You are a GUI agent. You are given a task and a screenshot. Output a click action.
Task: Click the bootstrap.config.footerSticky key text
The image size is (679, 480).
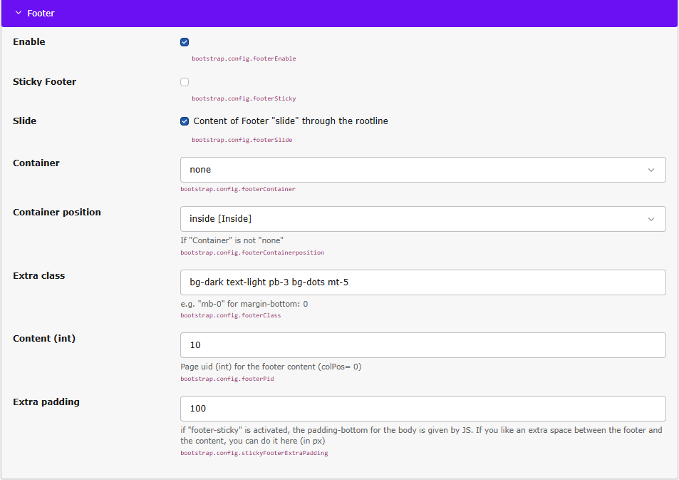pos(244,98)
